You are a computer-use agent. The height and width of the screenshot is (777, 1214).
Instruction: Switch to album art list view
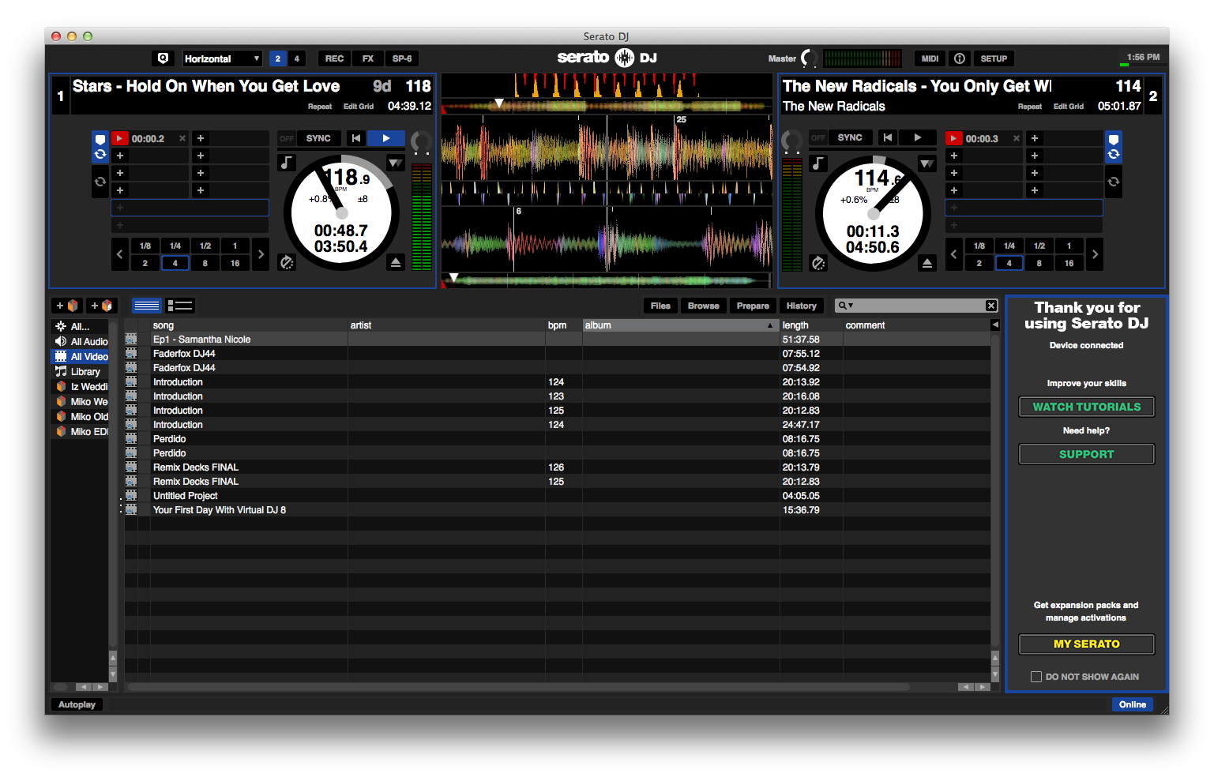coord(179,306)
